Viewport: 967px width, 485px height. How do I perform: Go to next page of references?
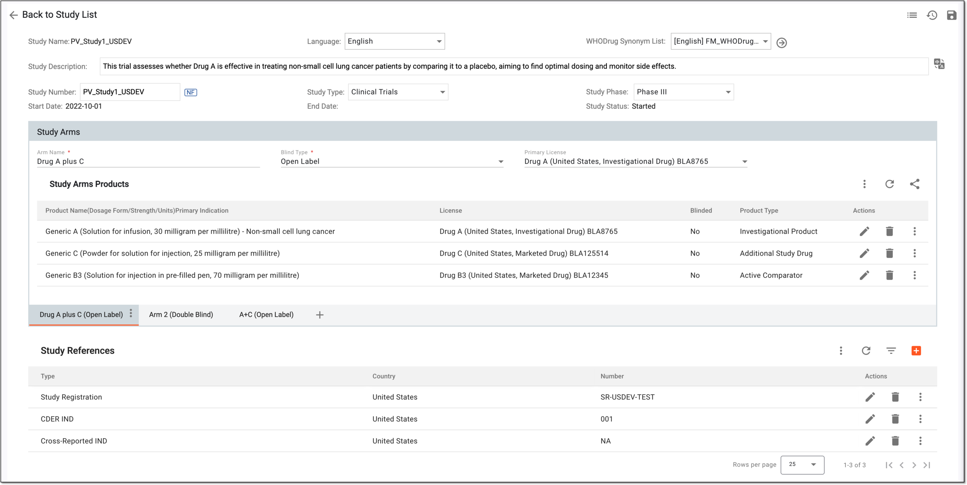pyautogui.click(x=914, y=465)
